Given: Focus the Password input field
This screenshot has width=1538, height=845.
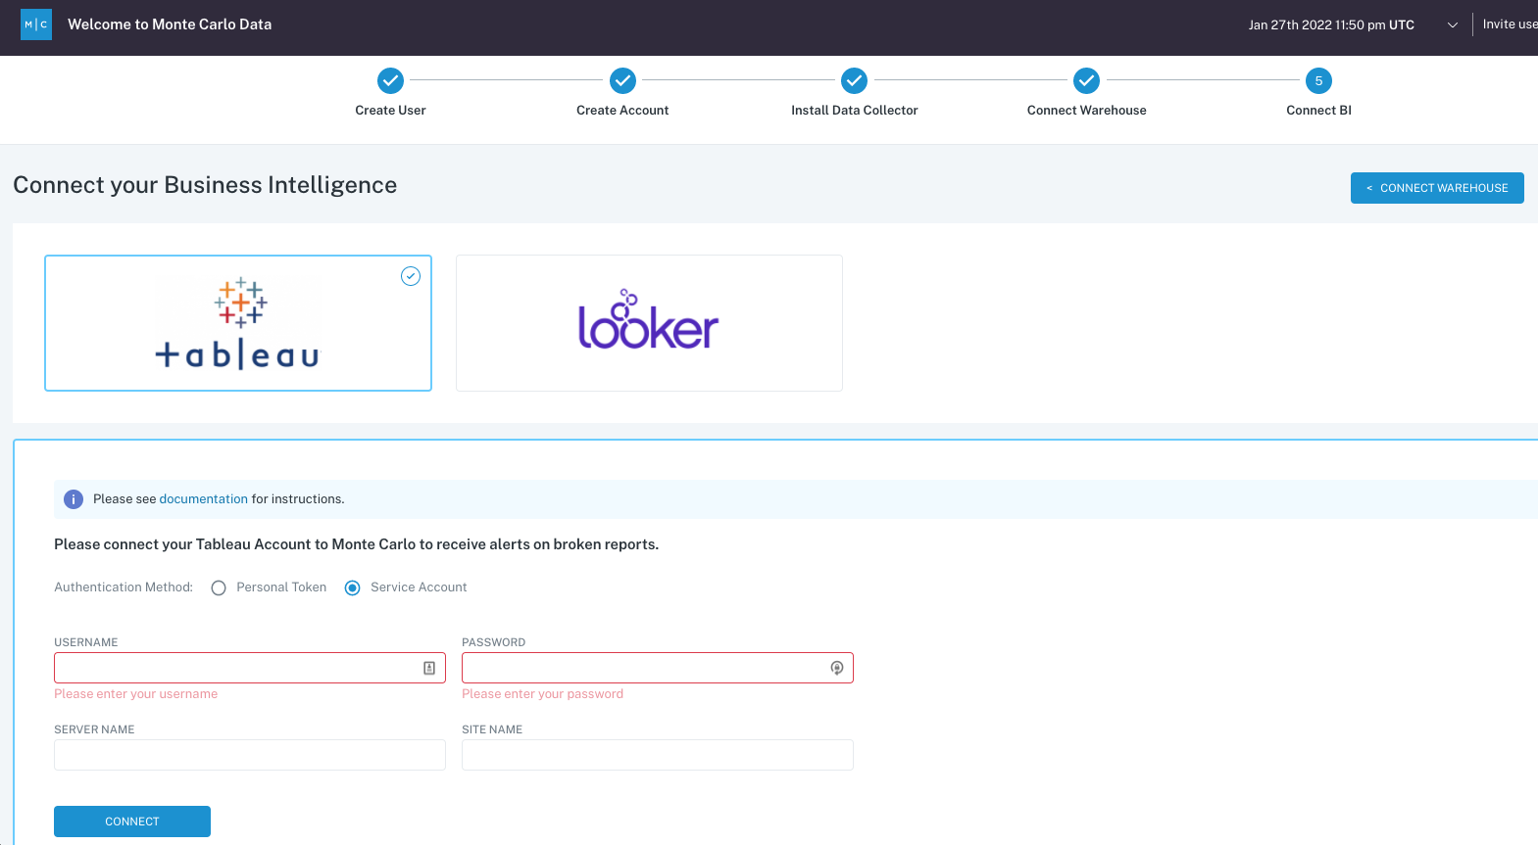Looking at the screenshot, I should click(658, 668).
